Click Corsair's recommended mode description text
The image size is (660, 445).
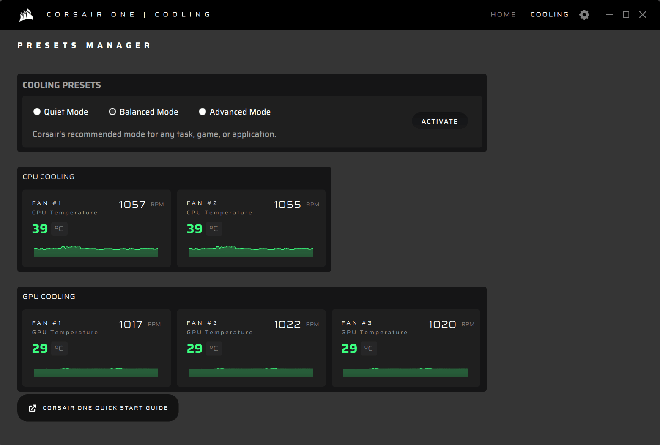pos(154,134)
